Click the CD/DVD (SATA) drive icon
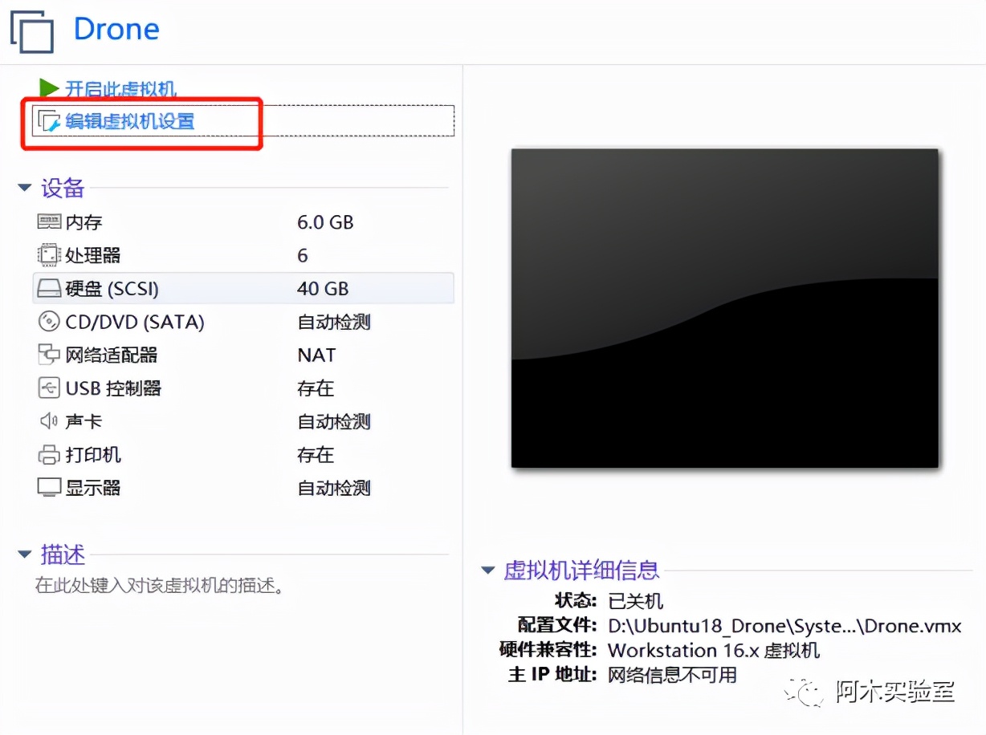This screenshot has height=735, width=986. tap(48, 321)
